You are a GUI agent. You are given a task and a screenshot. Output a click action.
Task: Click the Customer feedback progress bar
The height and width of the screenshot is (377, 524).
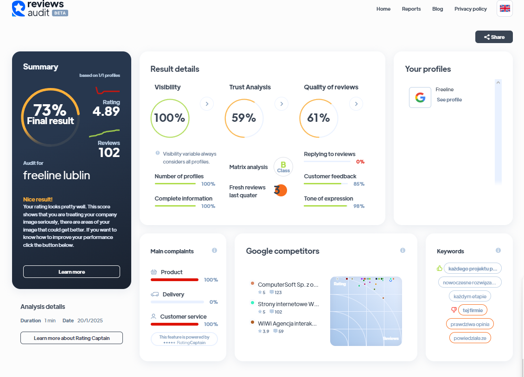click(327, 184)
